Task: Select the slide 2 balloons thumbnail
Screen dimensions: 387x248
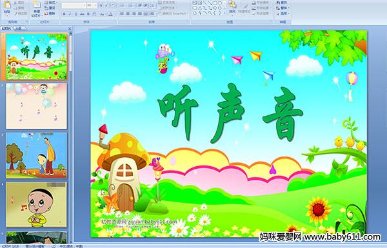Action: pyautogui.click(x=37, y=106)
